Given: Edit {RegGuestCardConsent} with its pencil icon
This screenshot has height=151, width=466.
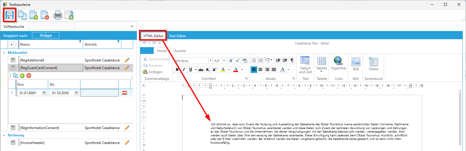Looking at the screenshot, I should 127,68.
